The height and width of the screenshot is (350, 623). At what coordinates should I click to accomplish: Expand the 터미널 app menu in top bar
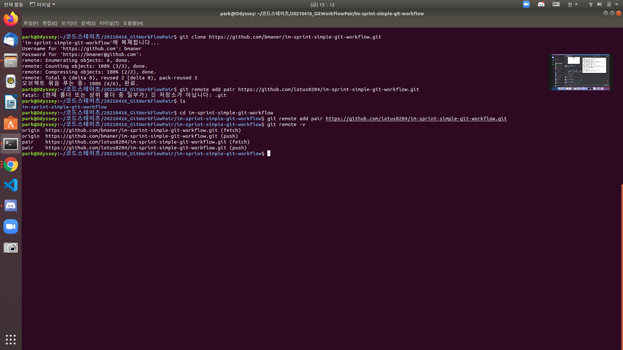point(43,5)
